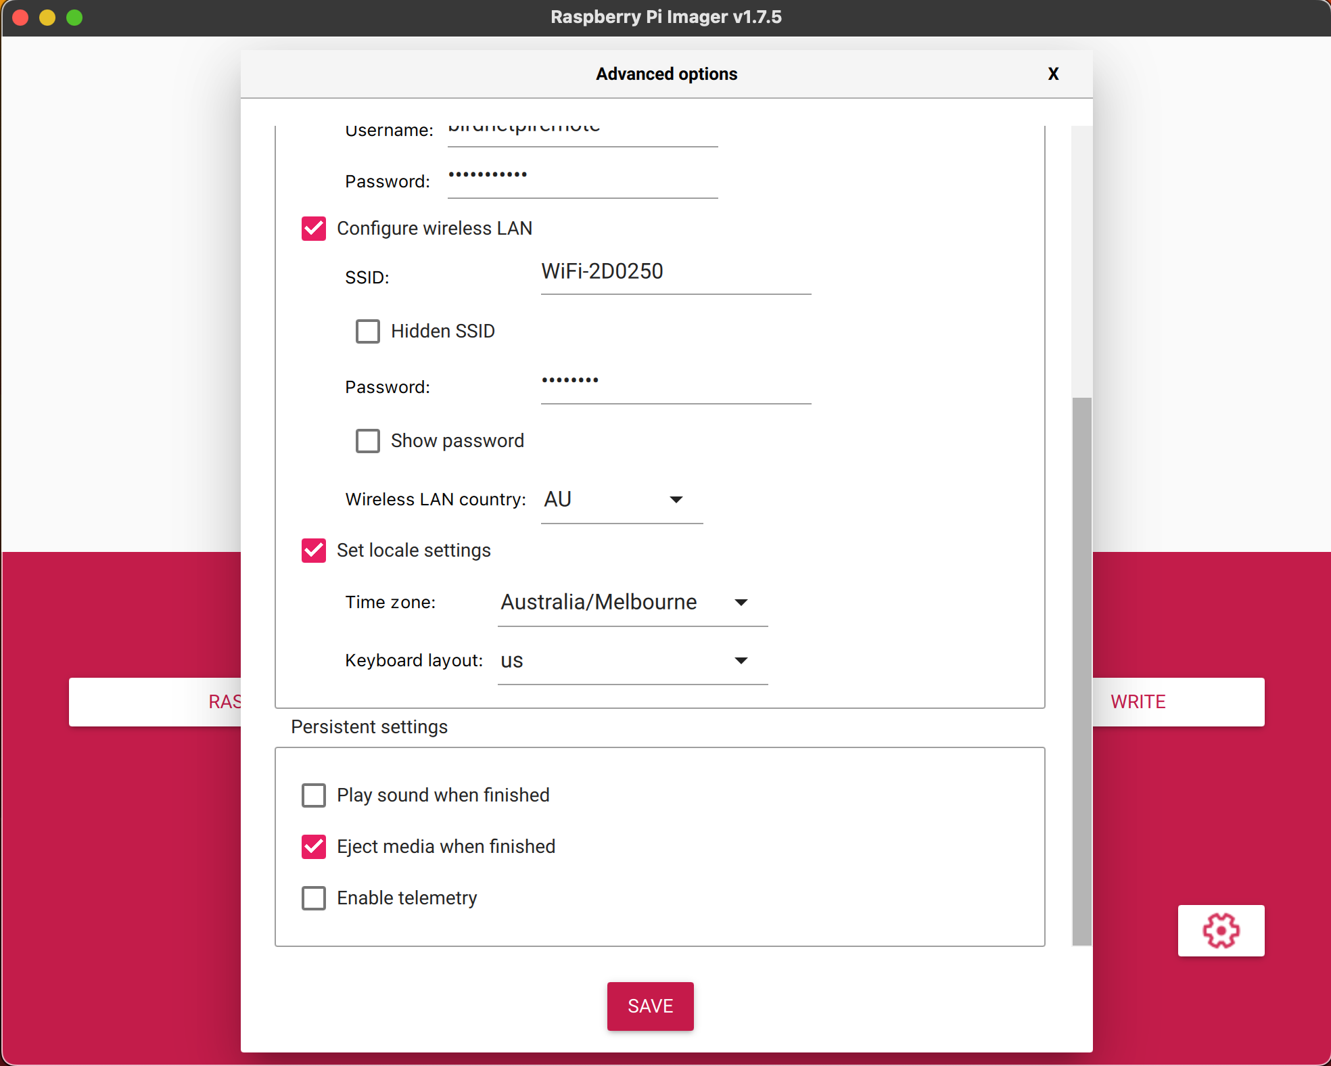Screen dimensions: 1331x1066
Task: Click the WRITE button
Action: click(1177, 701)
